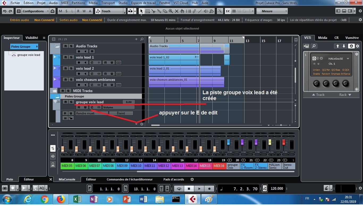
Task: Open Firefox from the taskbar
Action: pyautogui.click(x=61, y=199)
